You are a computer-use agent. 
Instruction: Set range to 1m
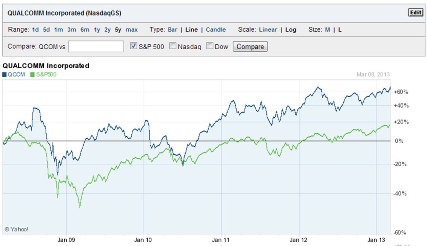pyautogui.click(x=59, y=30)
